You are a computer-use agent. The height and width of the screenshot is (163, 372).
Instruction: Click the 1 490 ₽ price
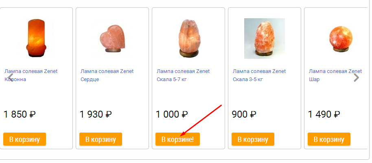pyautogui.click(x=324, y=114)
